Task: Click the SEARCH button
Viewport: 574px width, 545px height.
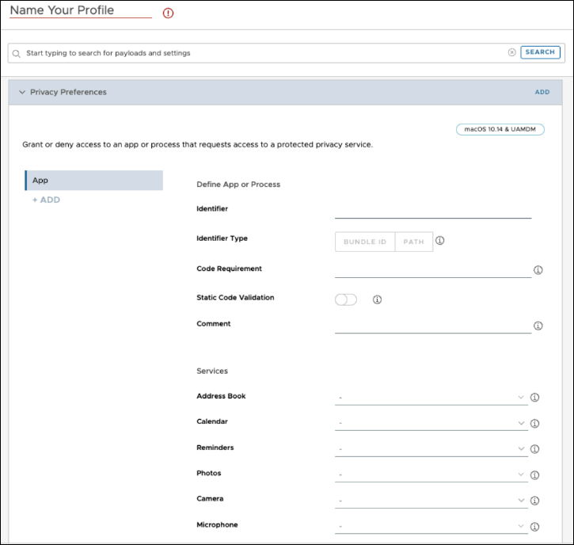Action: click(540, 52)
